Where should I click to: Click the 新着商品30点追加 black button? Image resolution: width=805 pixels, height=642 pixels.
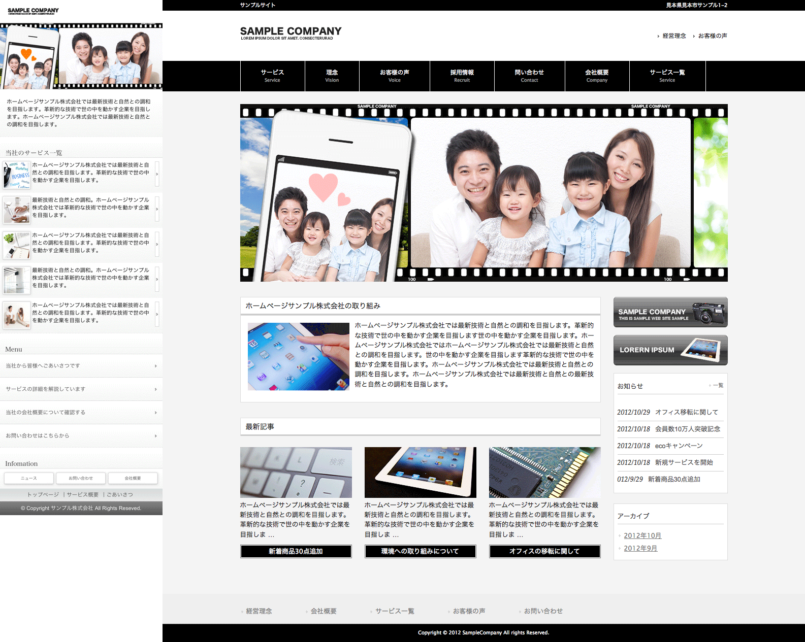click(296, 551)
